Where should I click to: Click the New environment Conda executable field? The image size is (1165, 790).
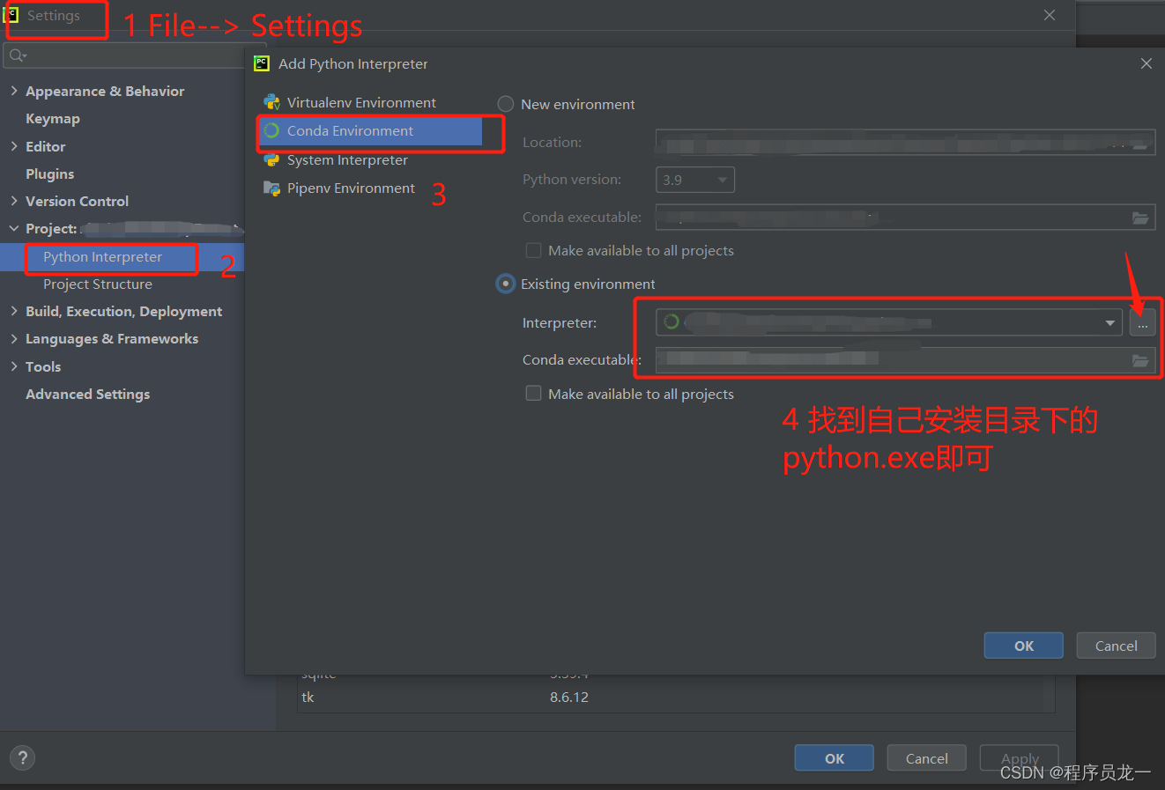pyautogui.click(x=905, y=217)
